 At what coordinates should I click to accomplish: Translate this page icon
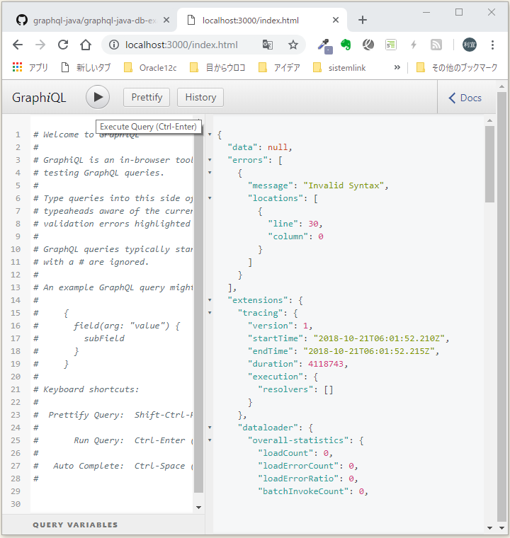click(x=268, y=45)
